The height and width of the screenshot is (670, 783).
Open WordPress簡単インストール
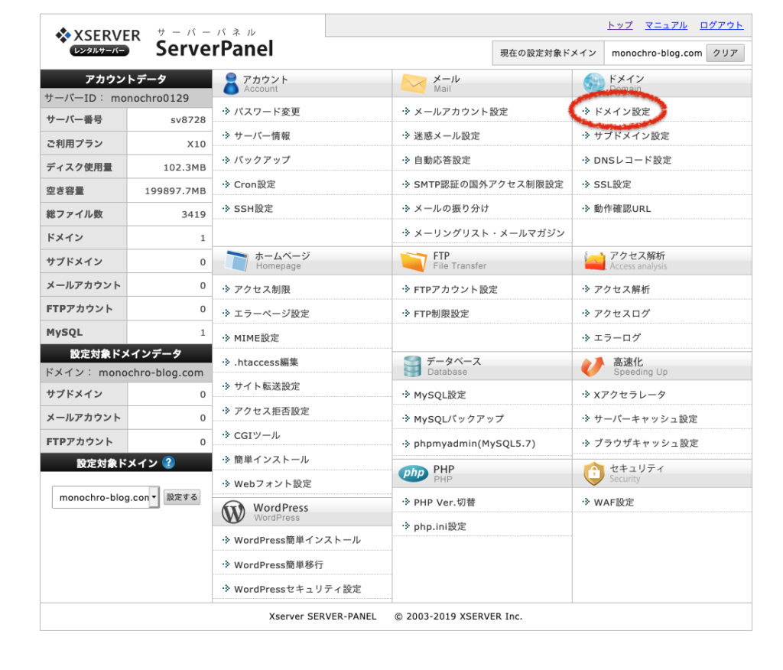(x=297, y=540)
